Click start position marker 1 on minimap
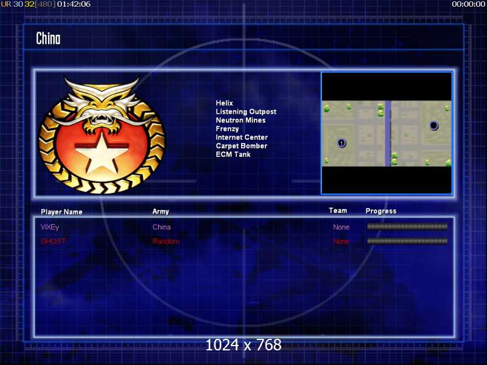Viewport: 487px width, 365px height. (x=342, y=143)
